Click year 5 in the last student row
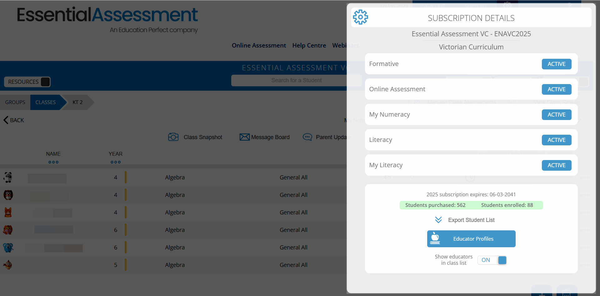600x296 pixels. click(116, 265)
